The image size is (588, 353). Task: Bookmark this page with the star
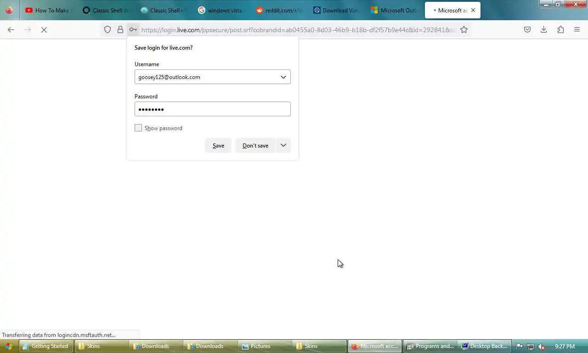coord(464,29)
